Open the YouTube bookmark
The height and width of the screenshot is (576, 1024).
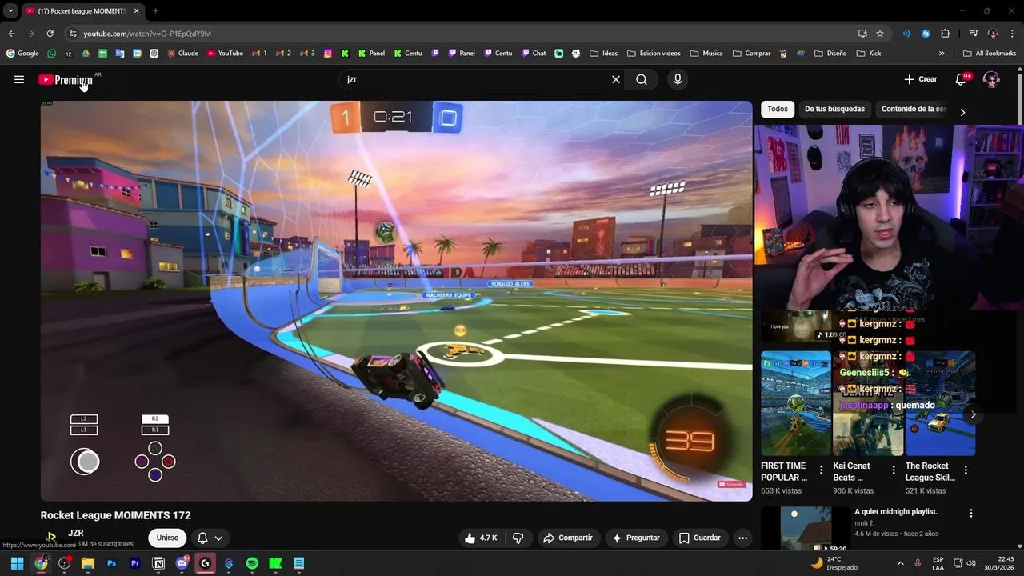click(225, 54)
